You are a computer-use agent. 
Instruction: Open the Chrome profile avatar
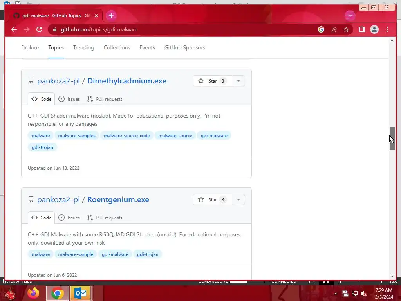(x=374, y=29)
